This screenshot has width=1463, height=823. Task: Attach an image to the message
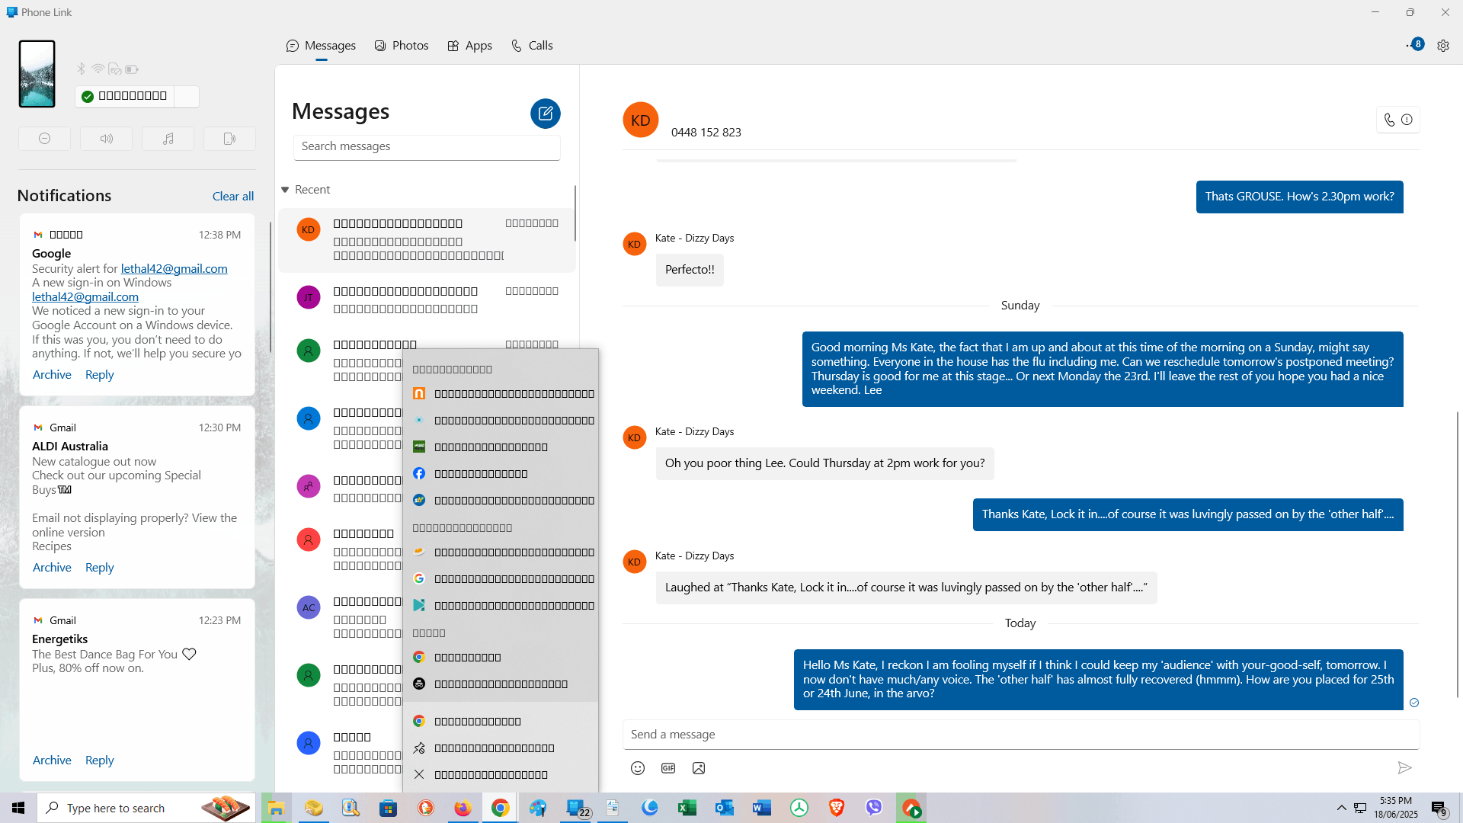699,768
